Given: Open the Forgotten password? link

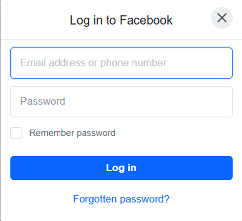Looking at the screenshot, I should pyautogui.click(x=121, y=199).
